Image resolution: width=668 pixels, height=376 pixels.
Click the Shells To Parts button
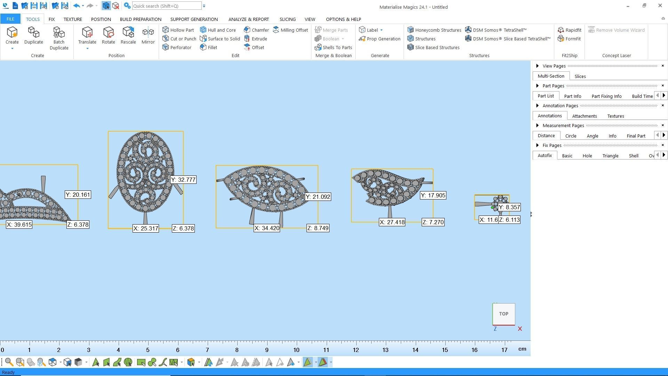pos(333,47)
